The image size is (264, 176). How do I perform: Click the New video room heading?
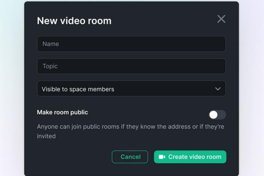(x=74, y=21)
